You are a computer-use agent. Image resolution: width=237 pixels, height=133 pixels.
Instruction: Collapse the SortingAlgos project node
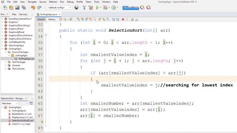(x=2, y=49)
